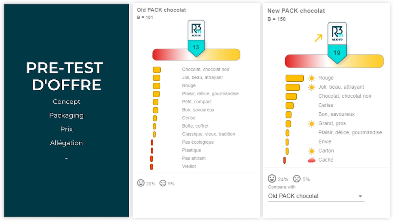Click the New PACK score gradient bar
This screenshot has height=221, width=393.
334,61
